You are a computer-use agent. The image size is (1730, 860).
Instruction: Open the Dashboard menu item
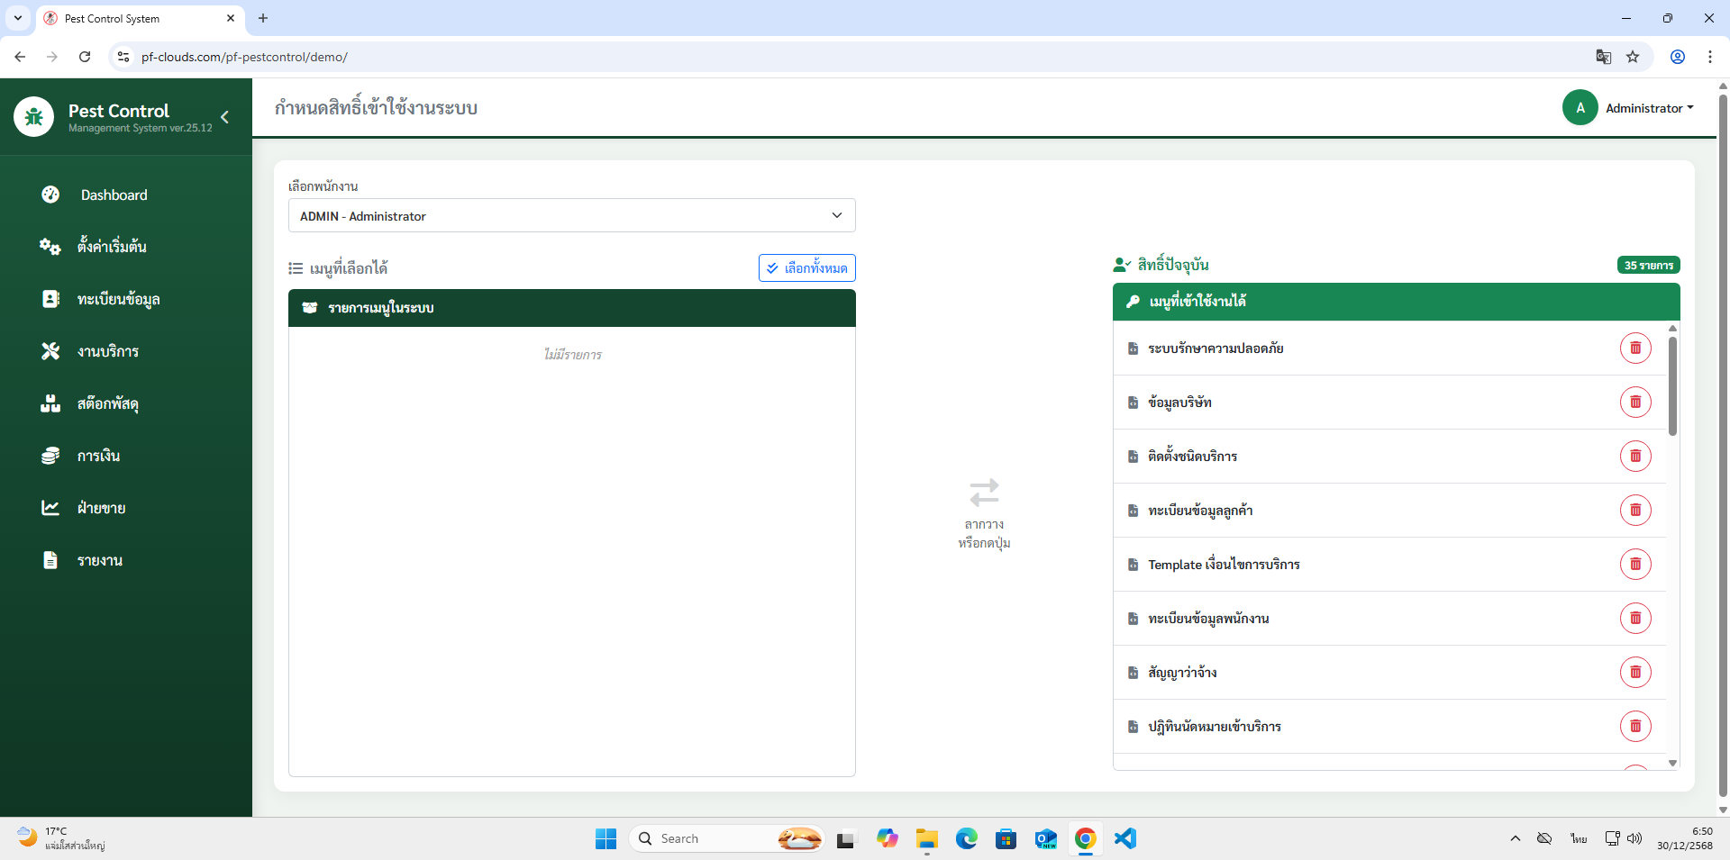pyautogui.click(x=114, y=195)
